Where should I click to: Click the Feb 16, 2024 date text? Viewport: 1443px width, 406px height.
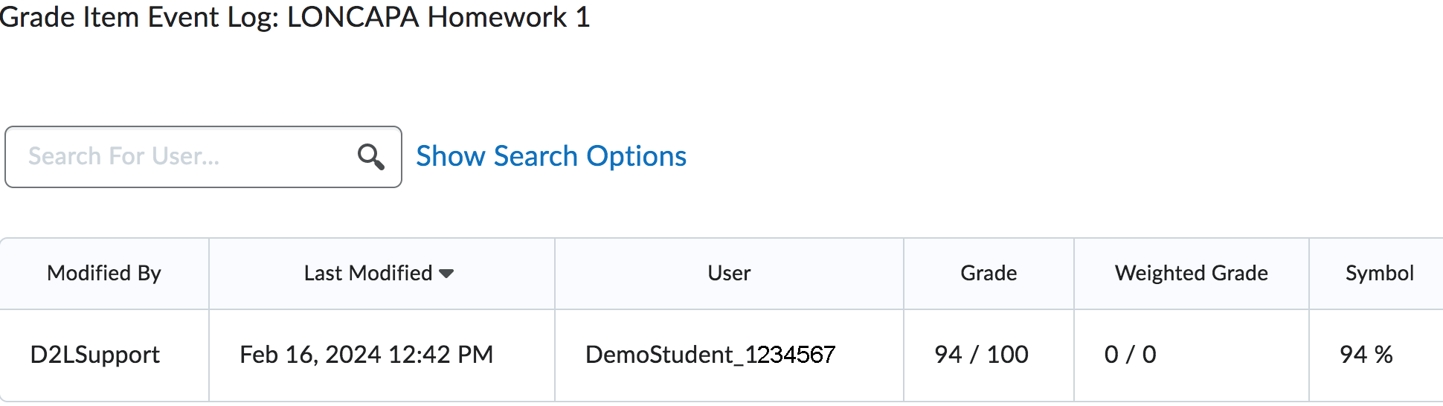309,355
